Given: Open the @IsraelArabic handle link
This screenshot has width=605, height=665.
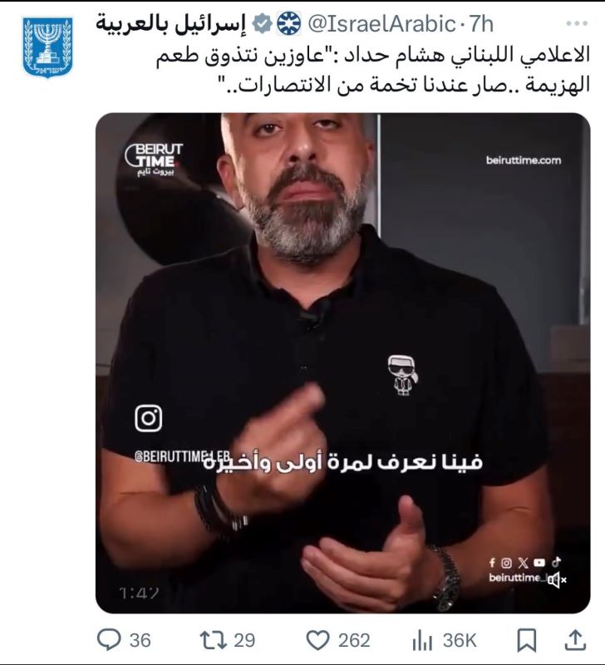Looking at the screenshot, I should tap(381, 24).
